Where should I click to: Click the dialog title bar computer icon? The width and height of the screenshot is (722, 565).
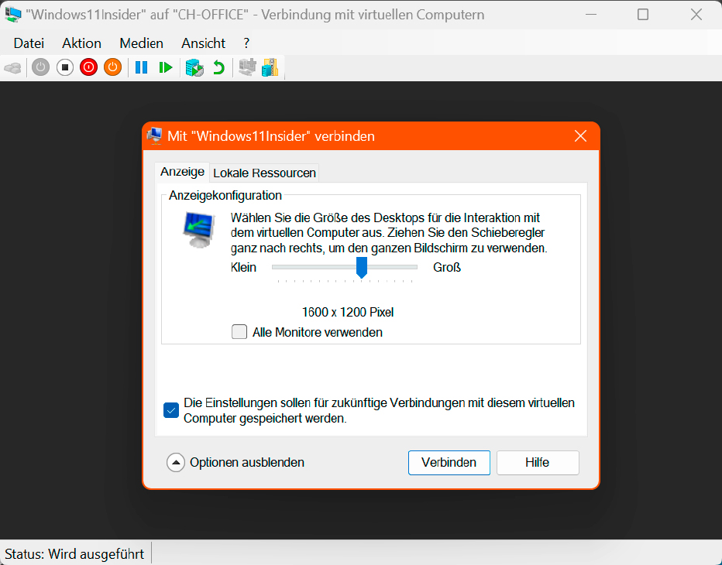click(155, 135)
